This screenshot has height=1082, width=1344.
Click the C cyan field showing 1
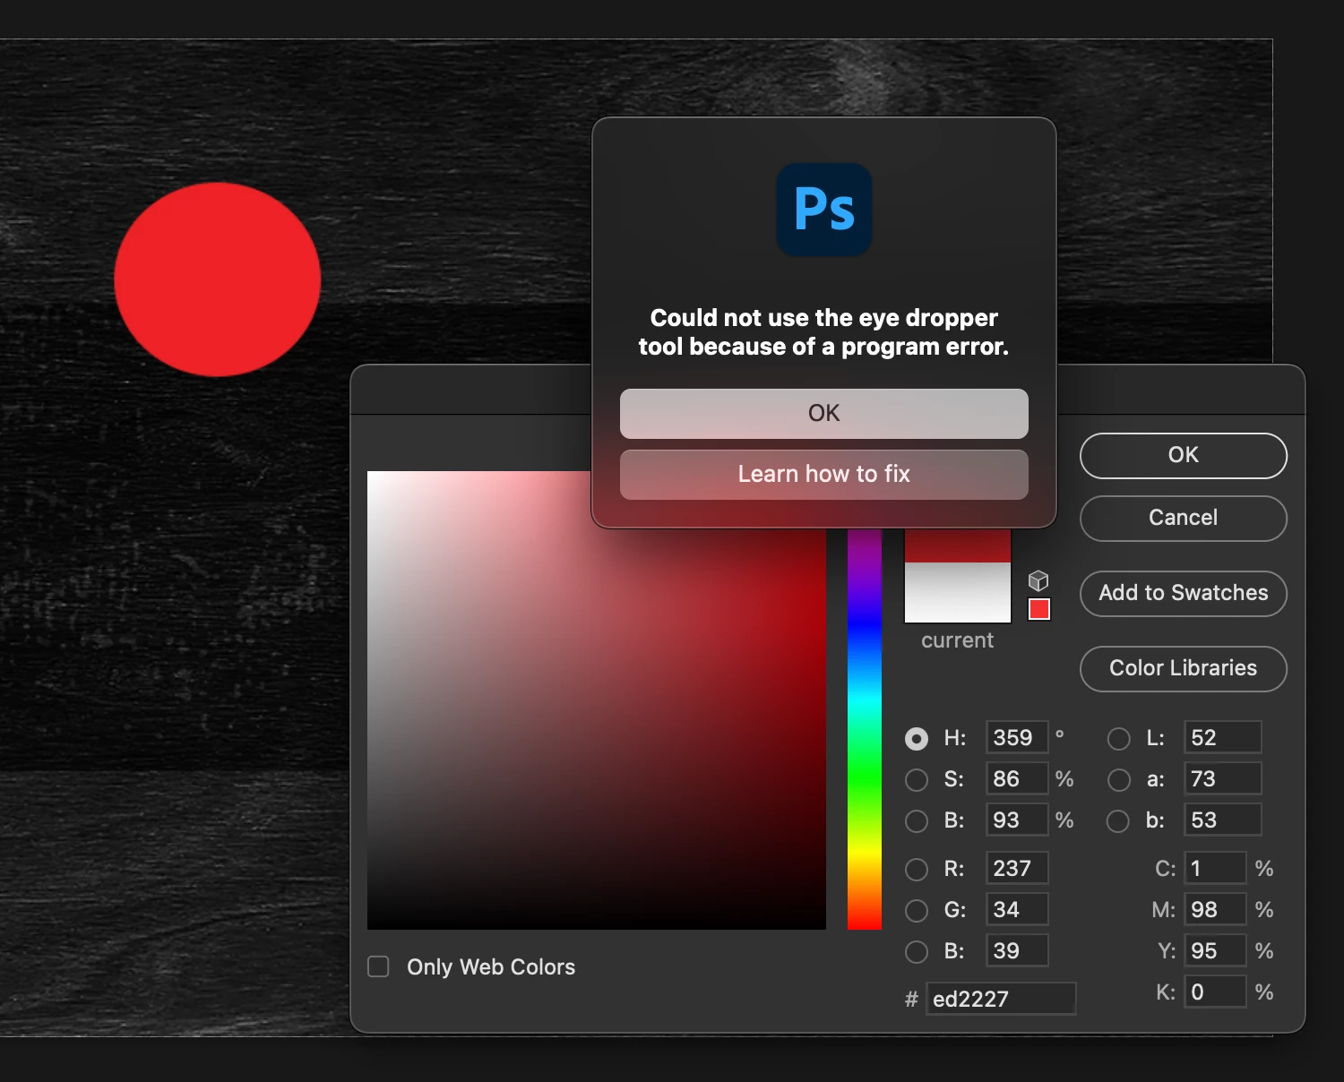coord(1216,869)
